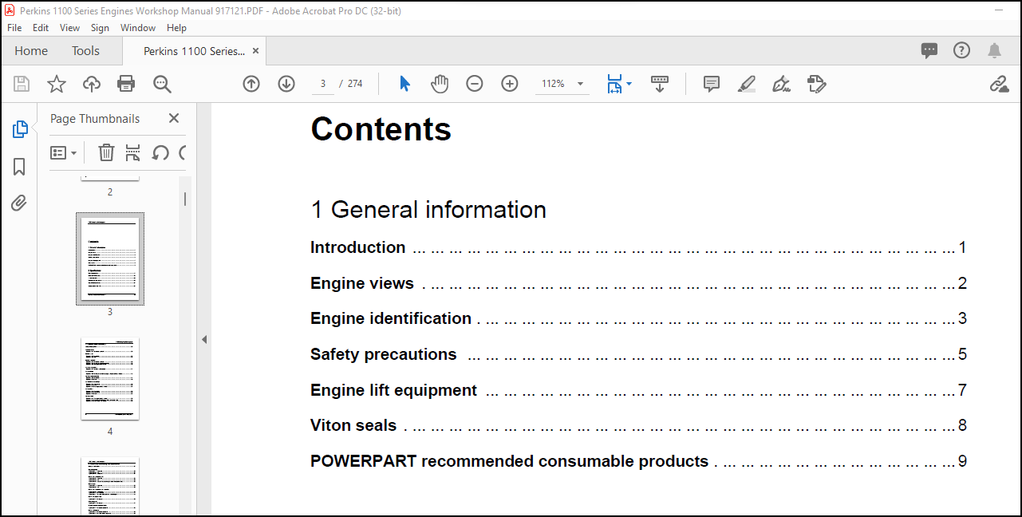Zoom in with plus button
Screen dimensions: 1022x517
coord(510,84)
